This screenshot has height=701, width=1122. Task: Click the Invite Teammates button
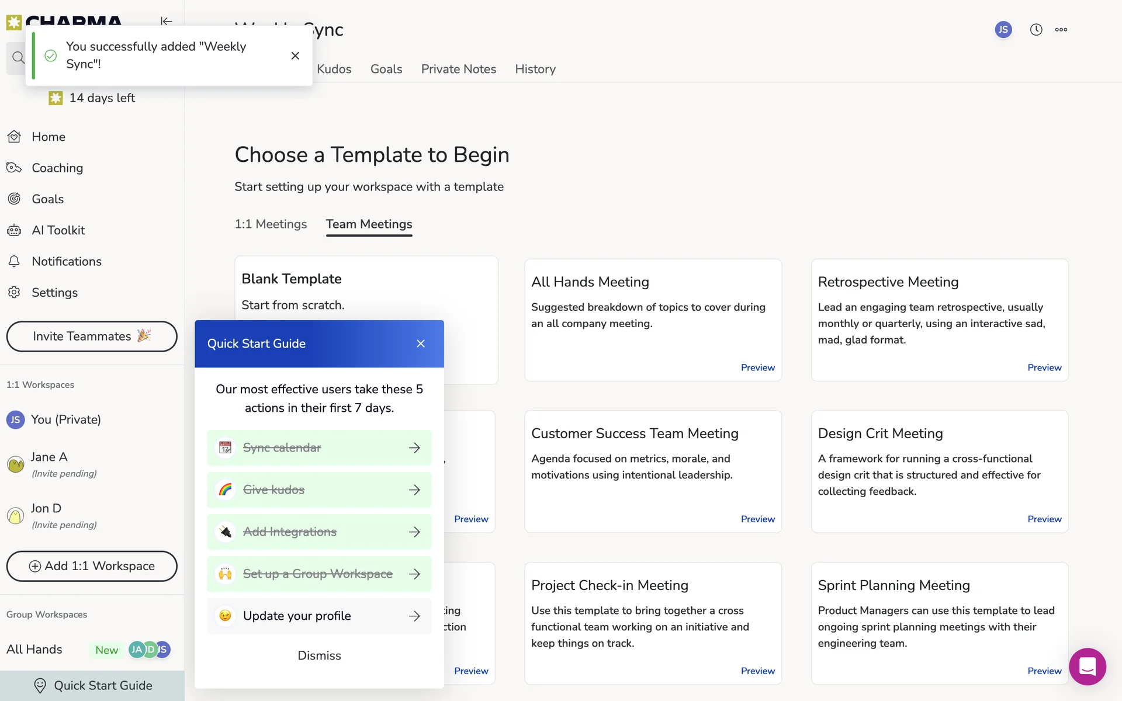tap(92, 336)
